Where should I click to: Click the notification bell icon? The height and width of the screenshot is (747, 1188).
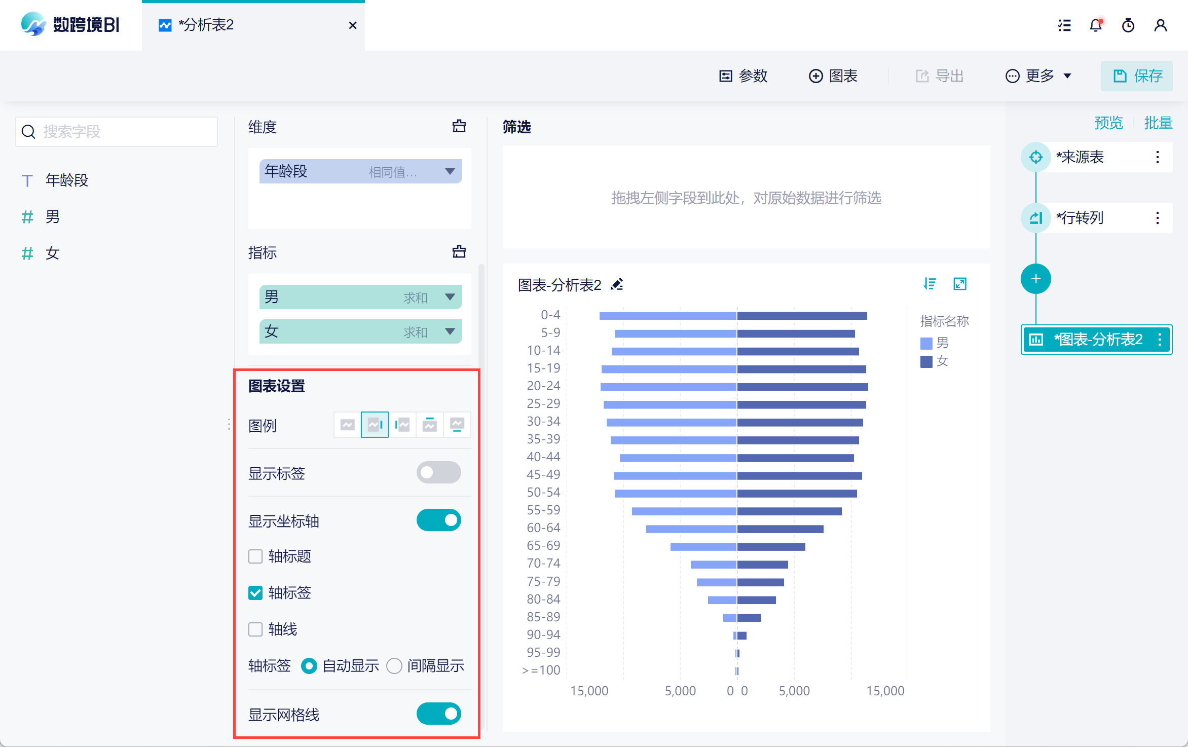click(x=1096, y=25)
